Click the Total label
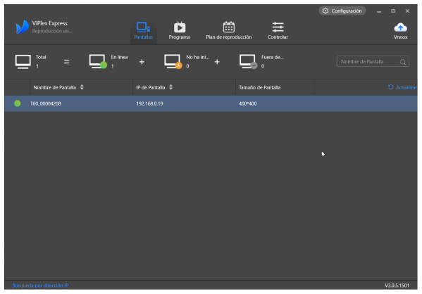The image size is (422, 294). [x=41, y=57]
